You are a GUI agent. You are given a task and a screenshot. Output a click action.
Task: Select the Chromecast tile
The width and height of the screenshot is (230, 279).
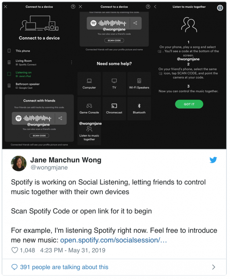(x=114, y=109)
